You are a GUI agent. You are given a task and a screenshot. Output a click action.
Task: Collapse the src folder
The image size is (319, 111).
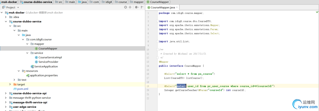[10, 26]
